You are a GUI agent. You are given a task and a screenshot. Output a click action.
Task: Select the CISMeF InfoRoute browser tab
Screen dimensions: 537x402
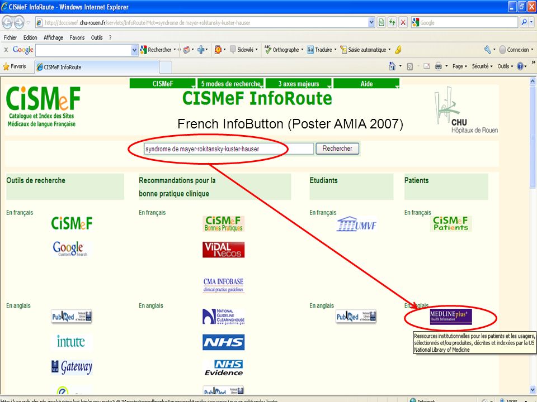coord(97,67)
